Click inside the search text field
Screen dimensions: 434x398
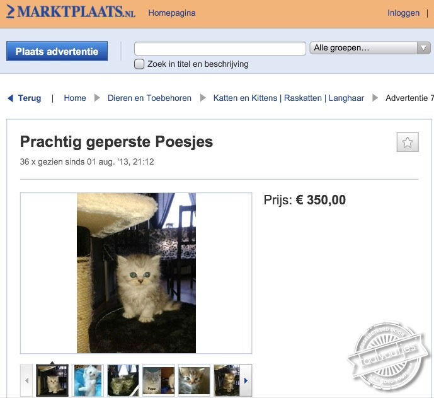coord(220,49)
